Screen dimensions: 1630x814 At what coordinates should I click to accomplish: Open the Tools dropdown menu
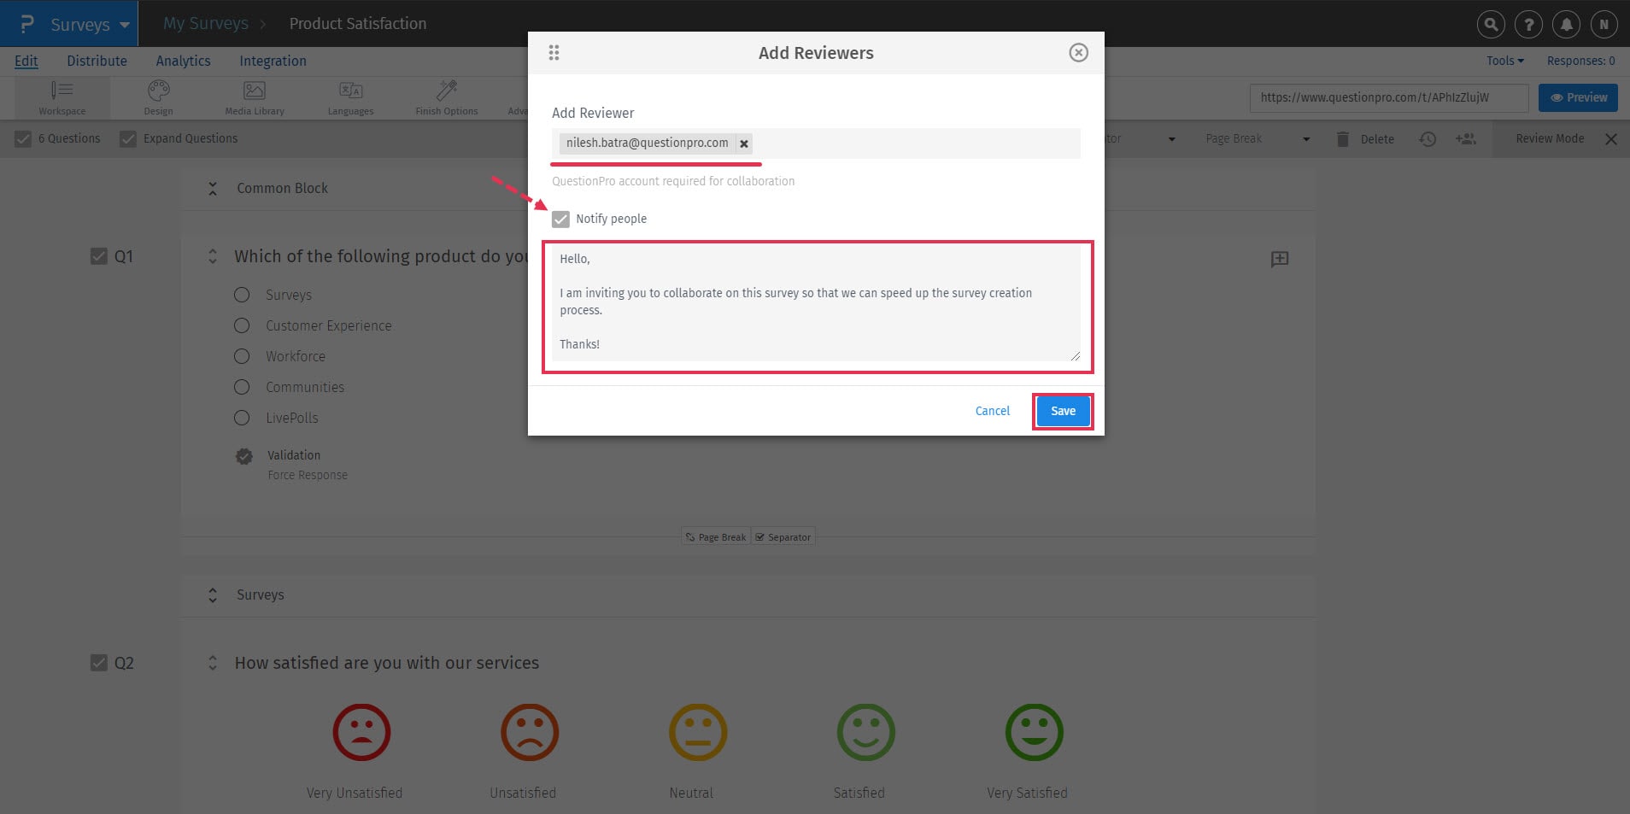coord(1504,60)
